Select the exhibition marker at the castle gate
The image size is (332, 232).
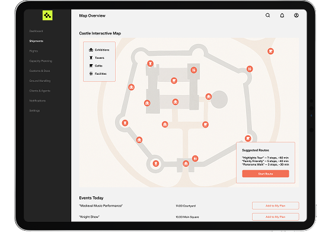186,164
